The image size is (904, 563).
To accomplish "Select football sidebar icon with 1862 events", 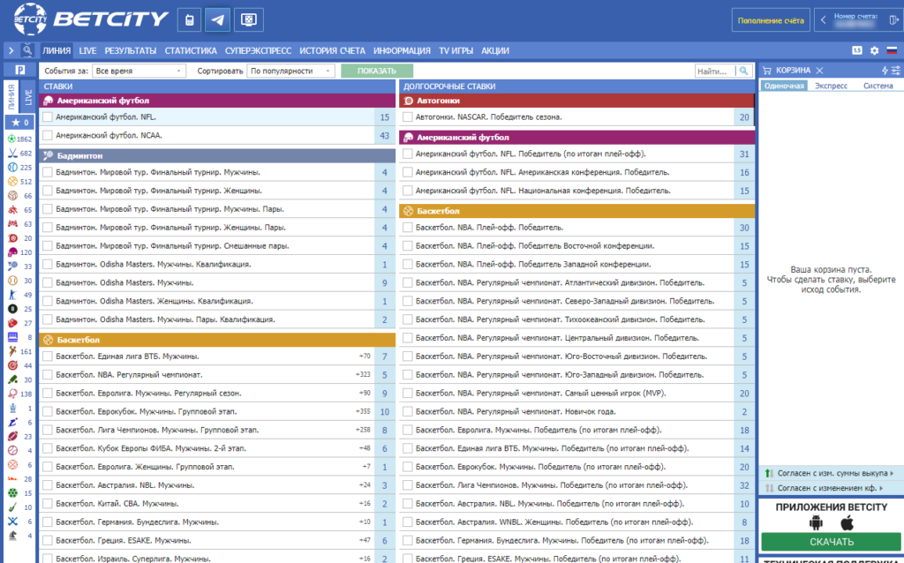I will [x=12, y=139].
